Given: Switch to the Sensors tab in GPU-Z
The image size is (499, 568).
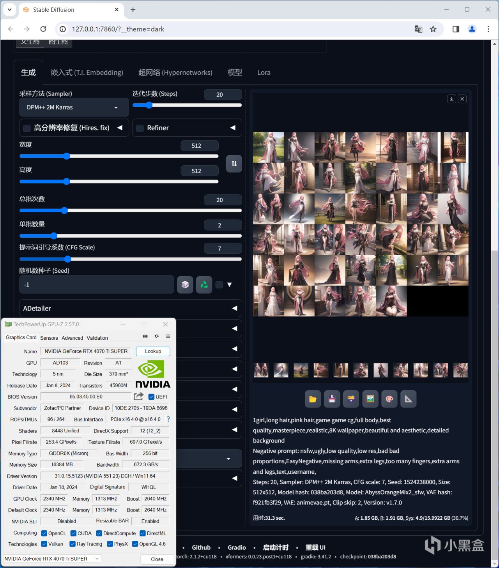Looking at the screenshot, I should (49, 338).
